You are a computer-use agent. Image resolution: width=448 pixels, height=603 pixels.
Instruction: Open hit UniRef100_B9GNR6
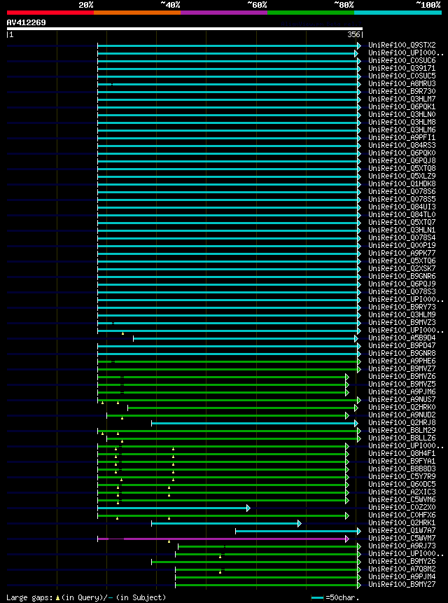click(x=402, y=276)
